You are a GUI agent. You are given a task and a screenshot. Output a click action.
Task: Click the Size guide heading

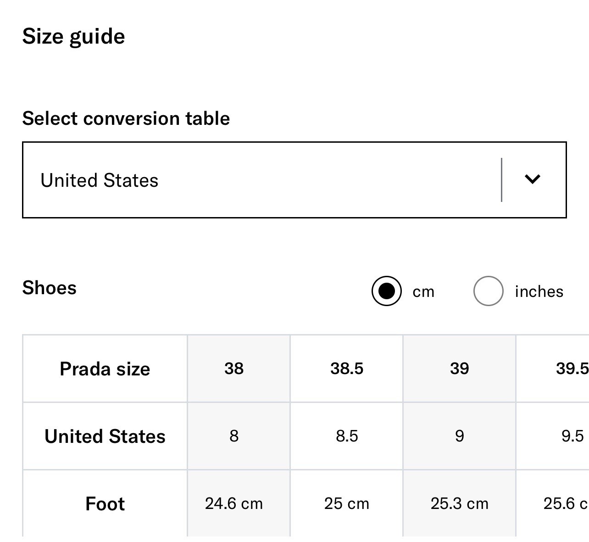click(x=73, y=37)
